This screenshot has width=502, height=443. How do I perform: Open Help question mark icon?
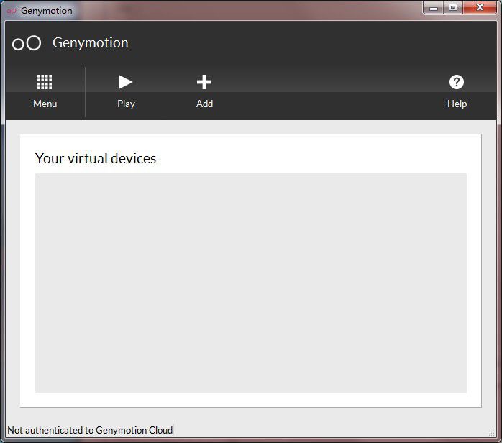click(x=457, y=82)
